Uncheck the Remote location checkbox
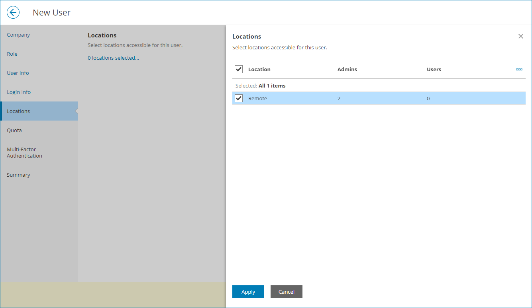The image size is (532, 308). click(239, 98)
